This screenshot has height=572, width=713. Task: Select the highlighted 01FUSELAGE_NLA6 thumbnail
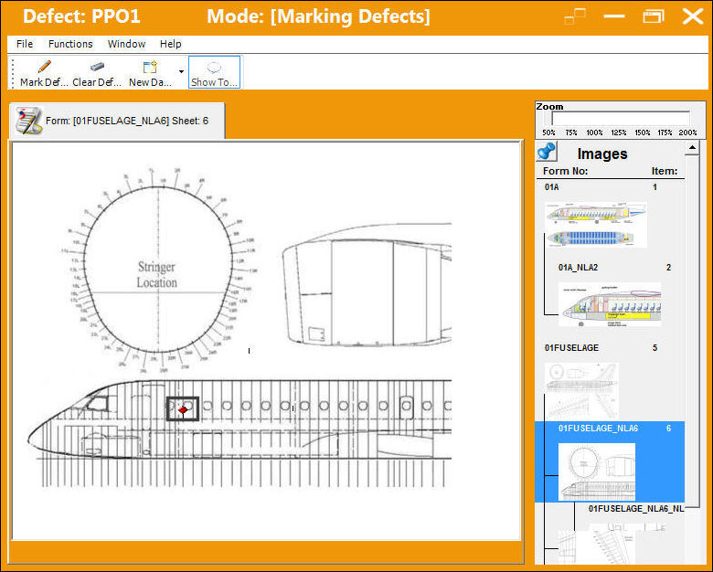coord(597,472)
